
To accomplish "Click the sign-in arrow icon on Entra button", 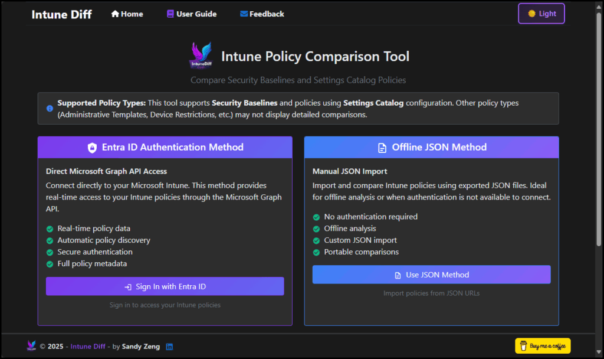I will point(128,287).
